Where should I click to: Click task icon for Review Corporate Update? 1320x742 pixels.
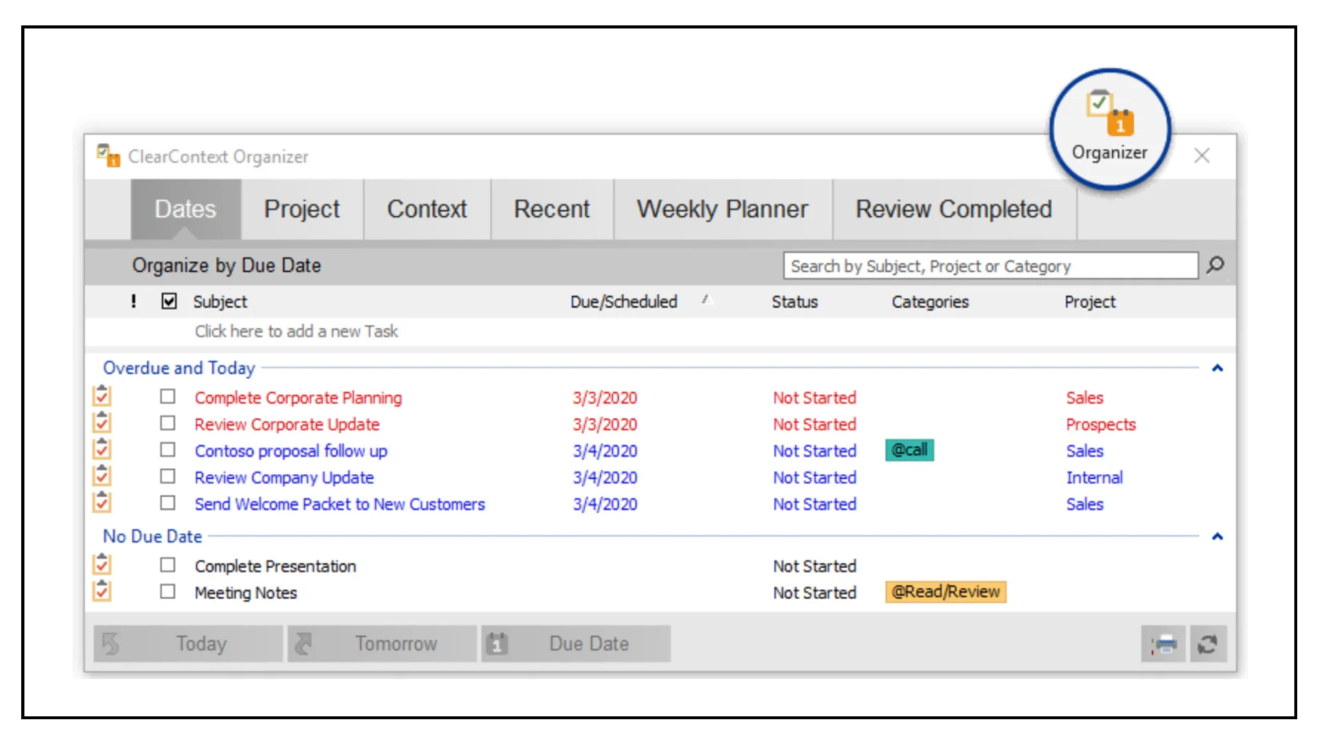[102, 423]
